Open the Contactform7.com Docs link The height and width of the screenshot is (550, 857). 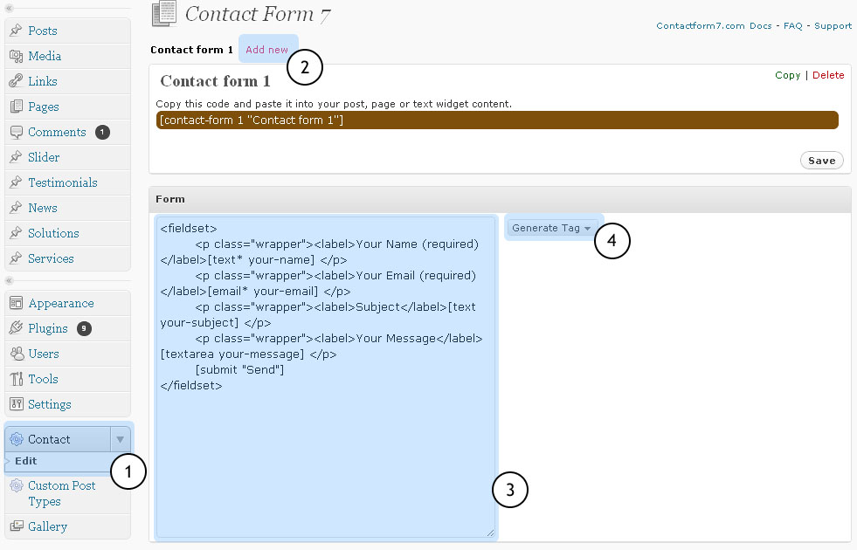point(713,26)
